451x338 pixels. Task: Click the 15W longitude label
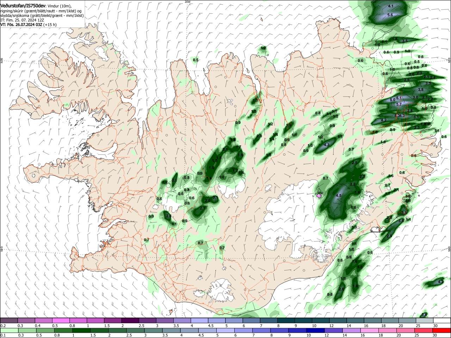[x=374, y=2]
